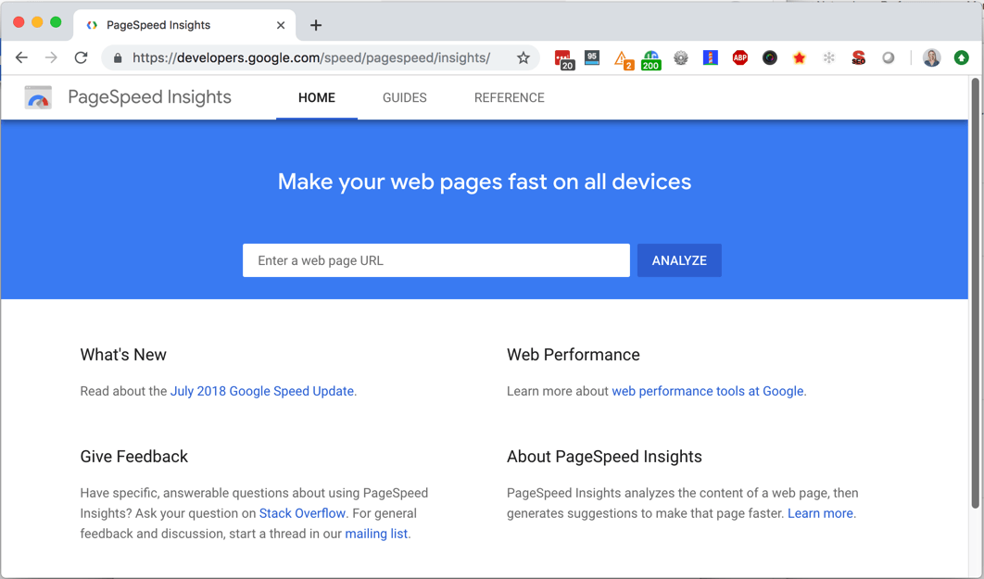Reload the current page

(81, 57)
